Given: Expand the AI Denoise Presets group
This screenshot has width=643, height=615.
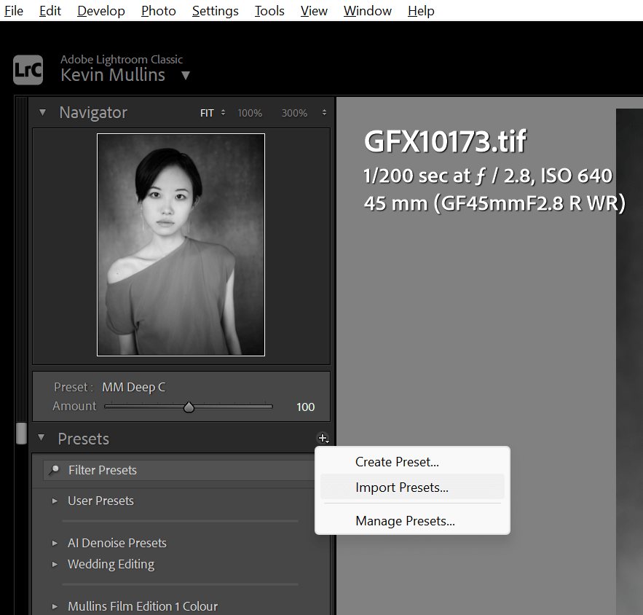Looking at the screenshot, I should click(x=56, y=543).
